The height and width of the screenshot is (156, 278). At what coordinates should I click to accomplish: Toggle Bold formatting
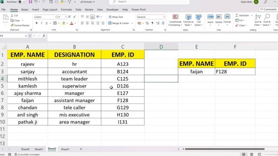pyautogui.click(x=36, y=23)
